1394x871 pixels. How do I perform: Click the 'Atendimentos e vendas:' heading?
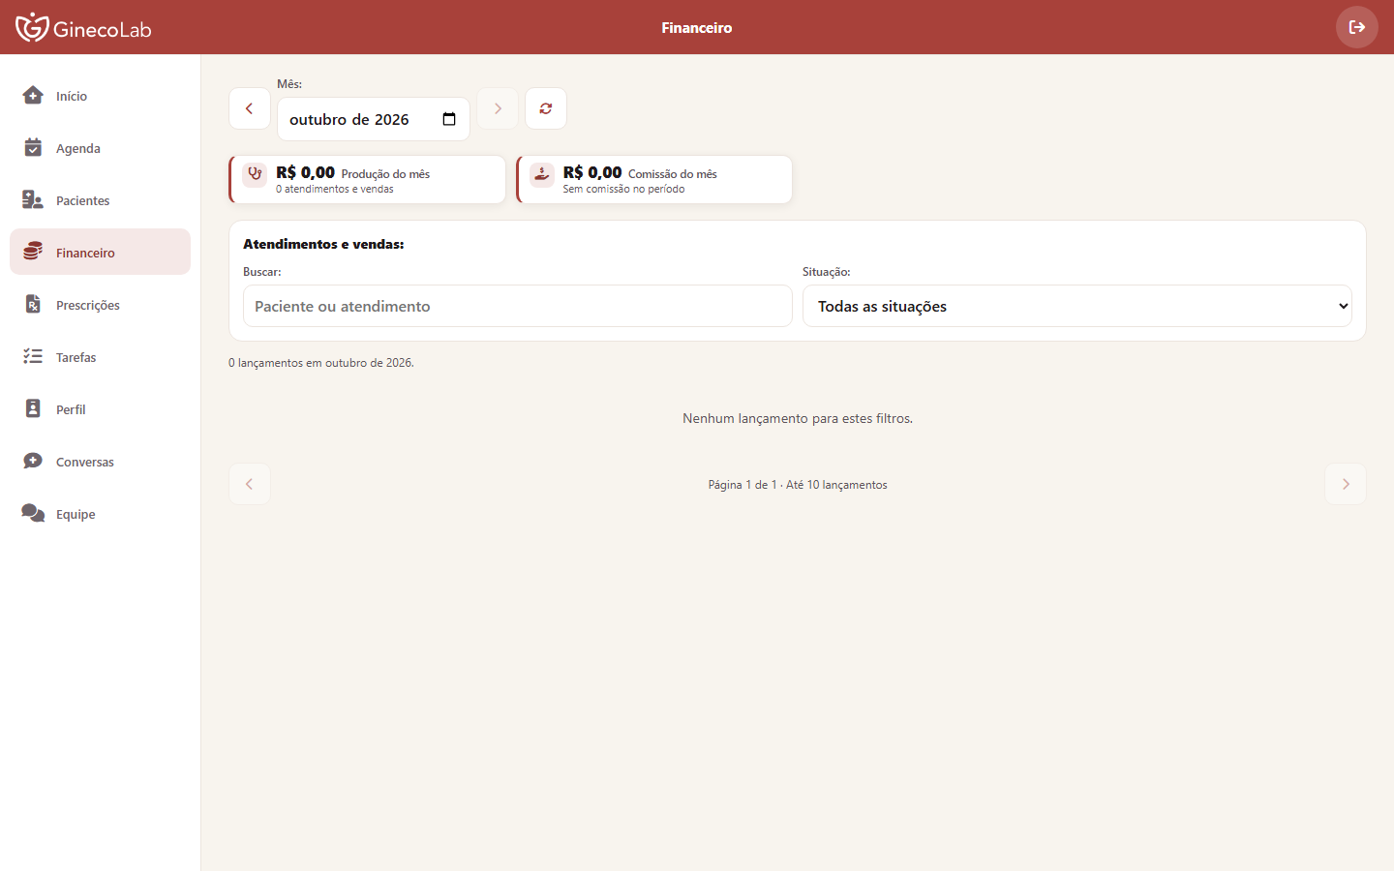[x=323, y=244]
